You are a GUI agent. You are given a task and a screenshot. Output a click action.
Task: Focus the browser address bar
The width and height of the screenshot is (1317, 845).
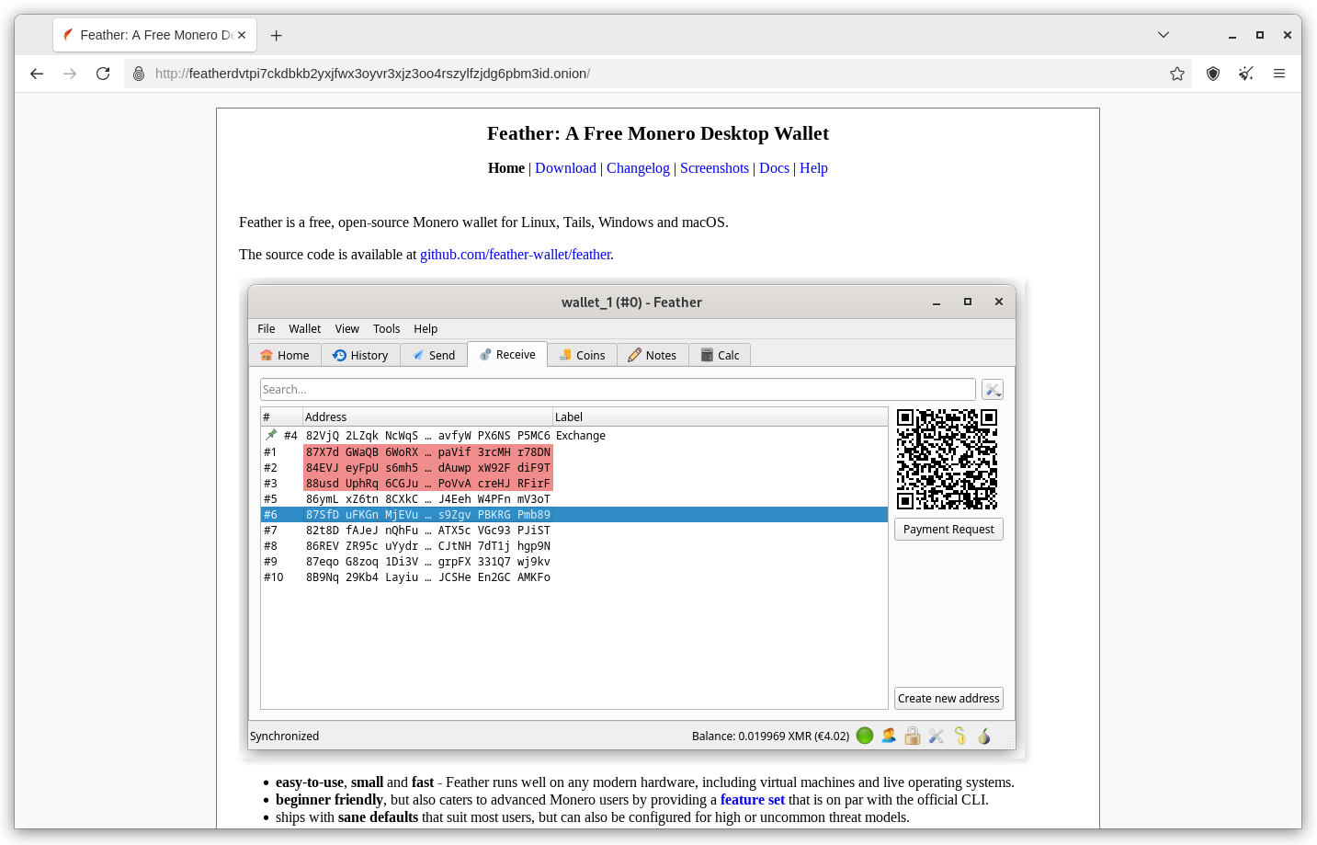click(643, 74)
